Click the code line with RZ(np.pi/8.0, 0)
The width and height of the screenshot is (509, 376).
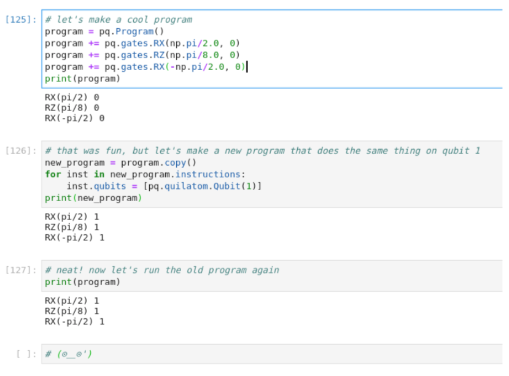[142, 55]
